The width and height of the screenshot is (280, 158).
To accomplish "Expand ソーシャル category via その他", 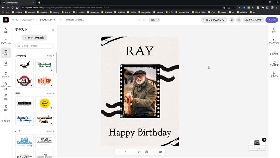I will coord(50,55).
